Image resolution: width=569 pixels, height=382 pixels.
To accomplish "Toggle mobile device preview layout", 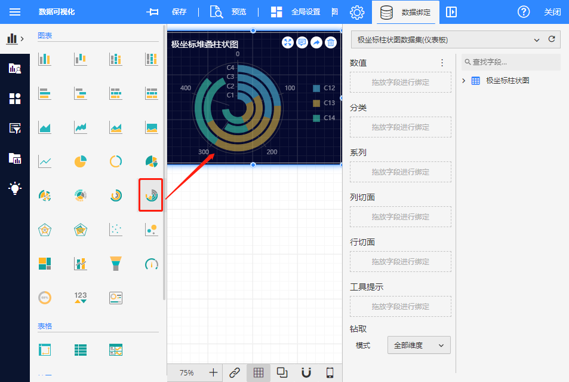I will [330, 372].
